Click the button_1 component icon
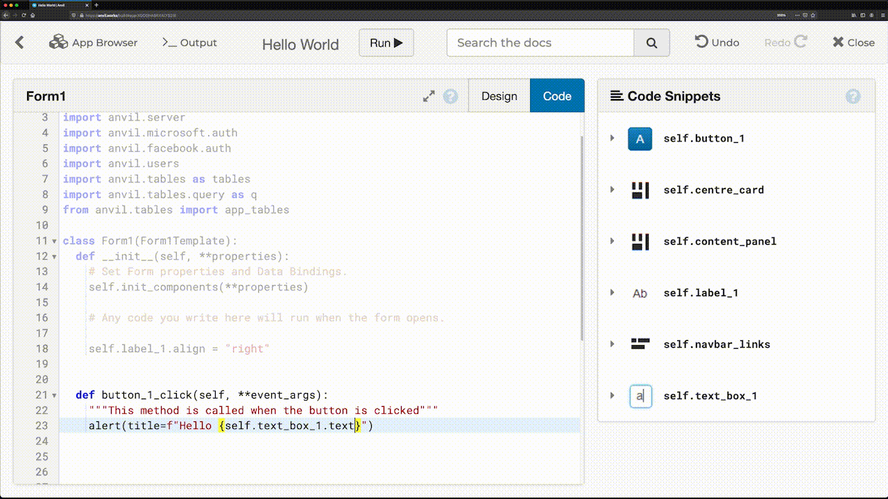888x499 pixels. tap(640, 139)
